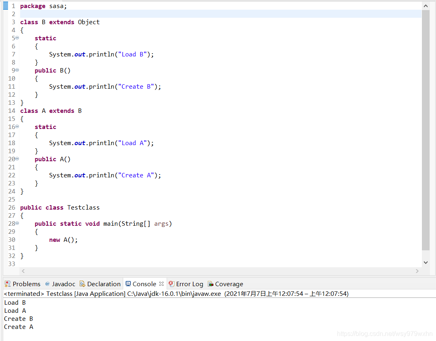Click the Error Log icon
436x341 pixels.
[172, 284]
